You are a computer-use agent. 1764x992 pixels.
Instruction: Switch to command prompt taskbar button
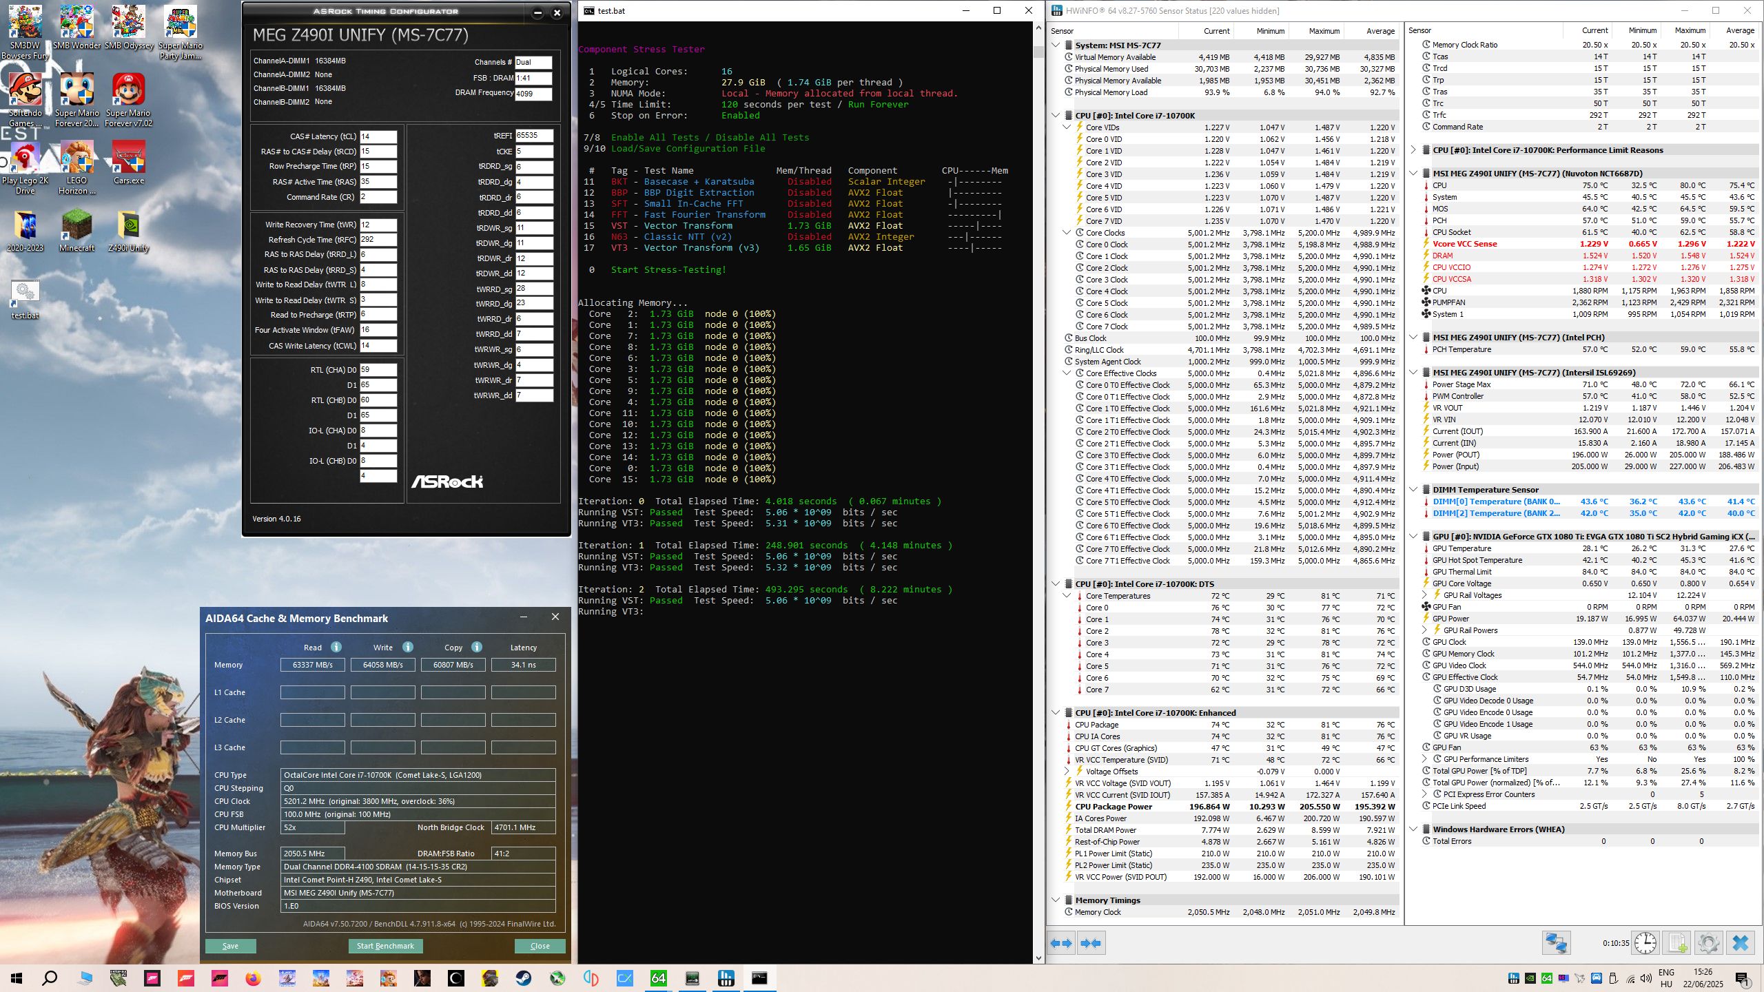pos(759,978)
